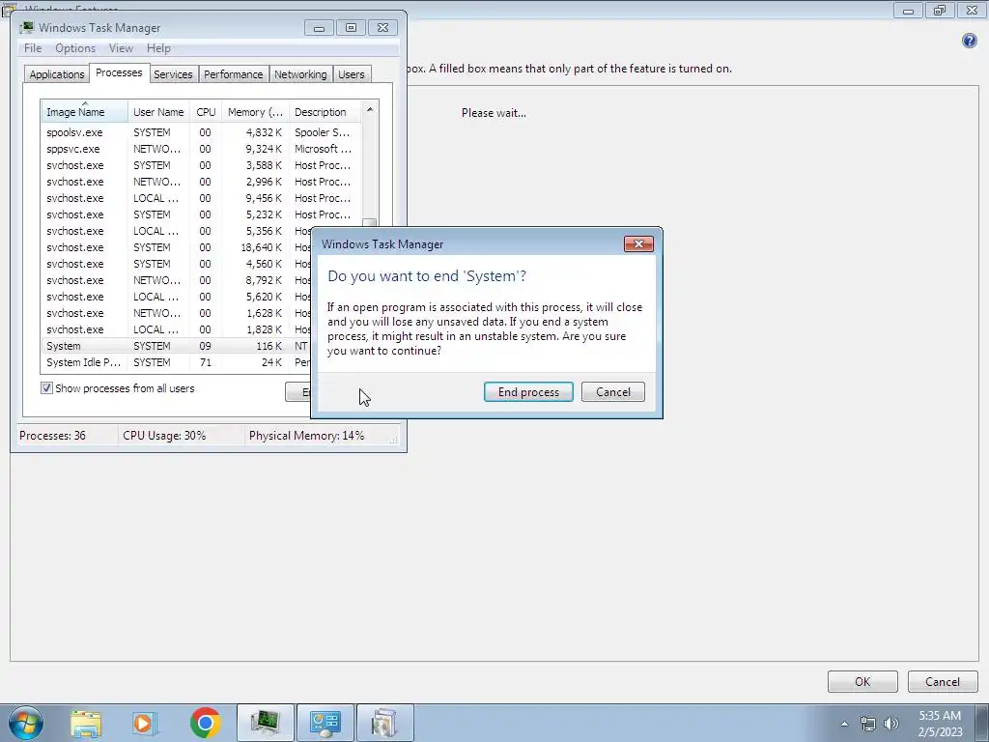Click Show desktop strip at taskbar end
Screen dimensions: 989x742
[x=982, y=723]
